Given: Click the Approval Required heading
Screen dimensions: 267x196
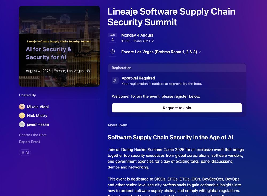Looking at the screenshot, I should tap(138, 78).
